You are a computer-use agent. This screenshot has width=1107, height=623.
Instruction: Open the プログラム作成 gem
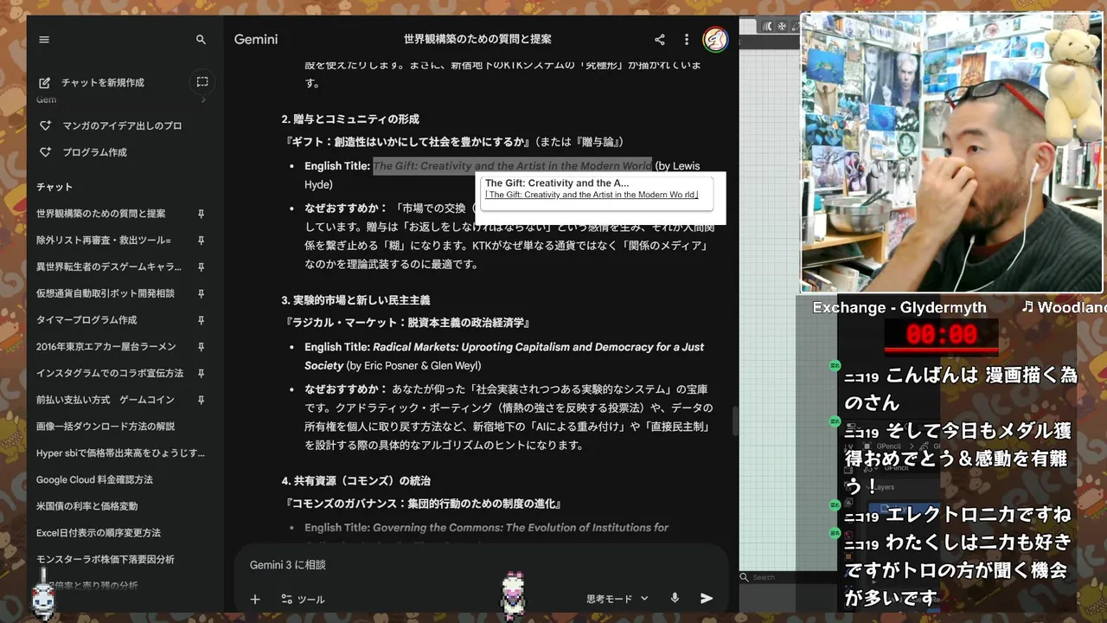pos(94,152)
